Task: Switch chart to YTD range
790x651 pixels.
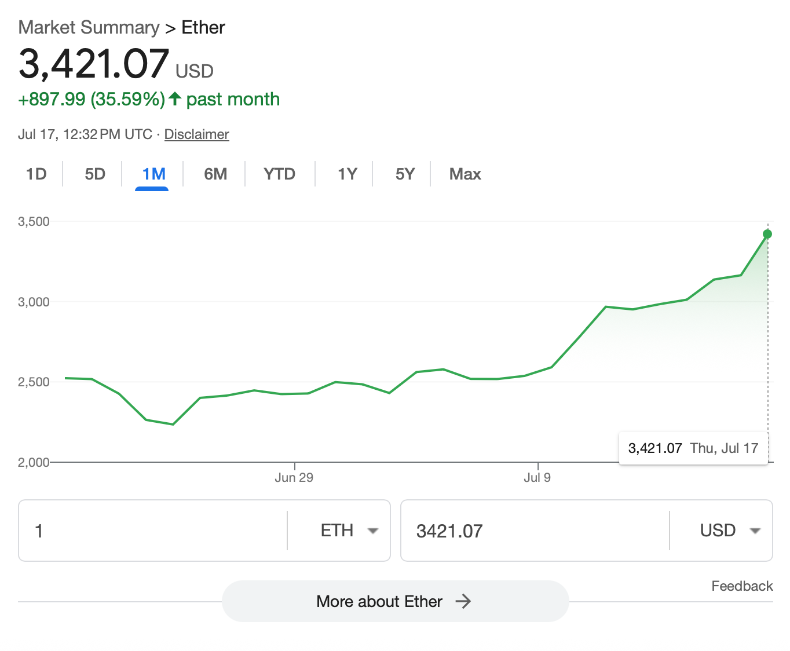Action: click(279, 174)
